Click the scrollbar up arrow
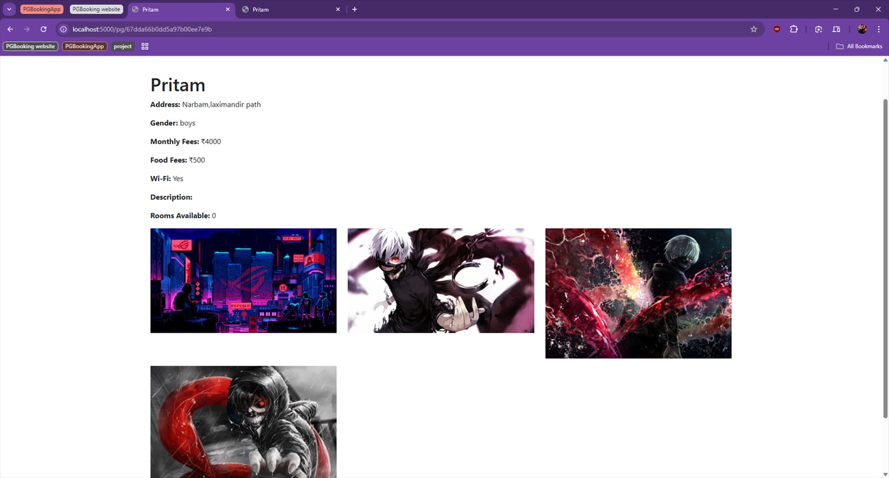 [885, 60]
